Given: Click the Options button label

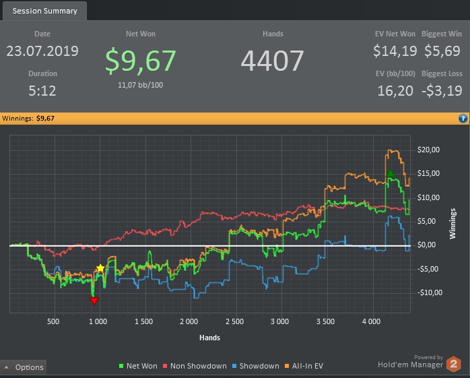Looking at the screenshot, I should tap(30, 367).
